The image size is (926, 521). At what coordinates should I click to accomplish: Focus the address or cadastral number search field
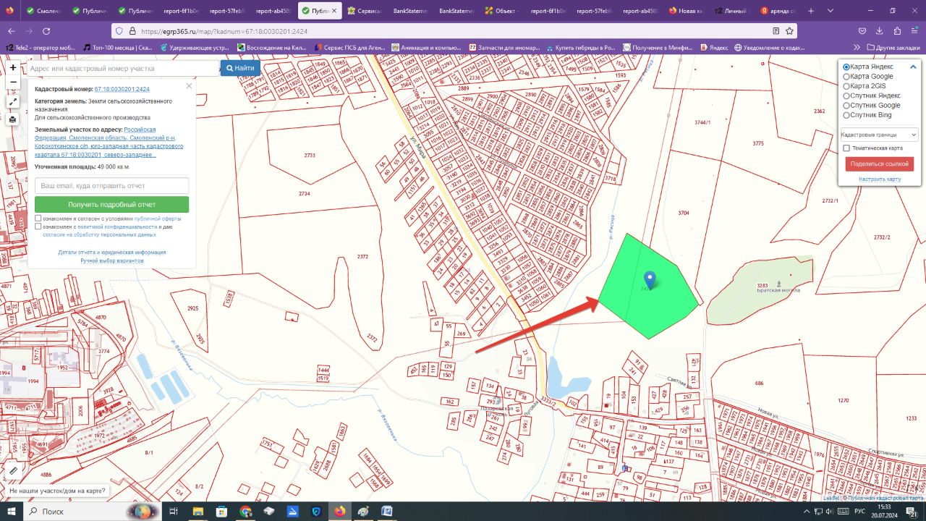[x=122, y=68]
